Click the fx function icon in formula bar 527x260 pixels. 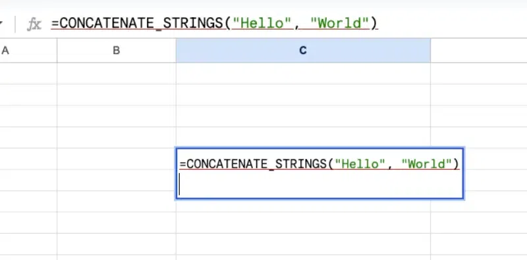tap(34, 24)
